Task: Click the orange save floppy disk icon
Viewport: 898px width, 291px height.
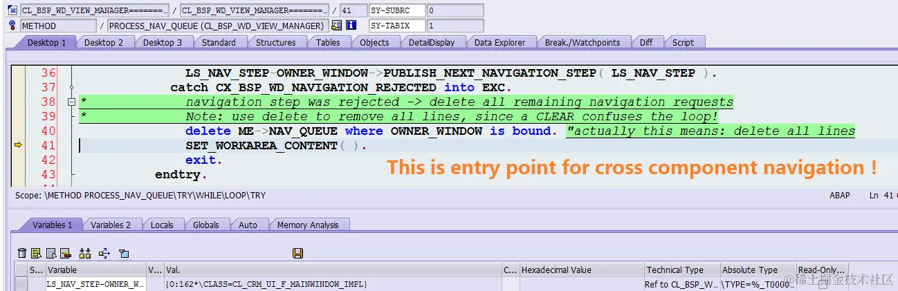Action: point(298,253)
